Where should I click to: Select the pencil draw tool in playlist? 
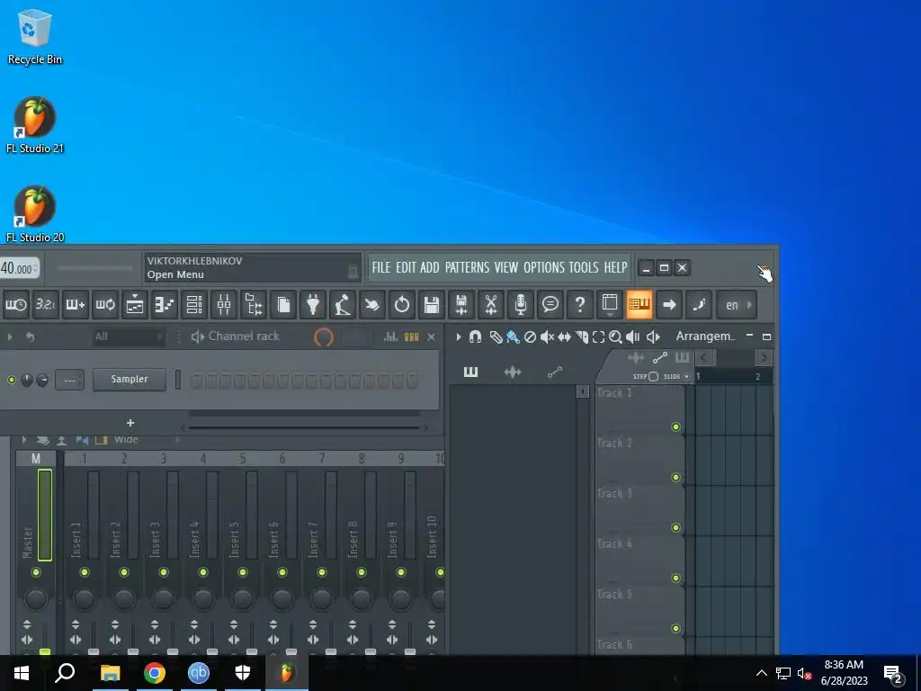click(496, 337)
